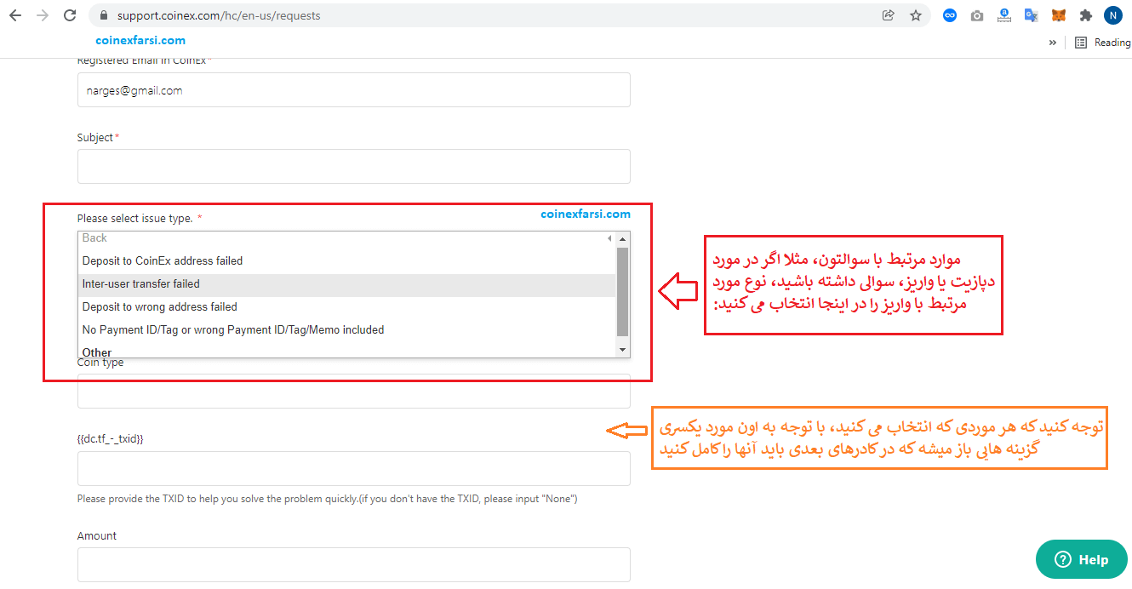Choose 'Inter-user transfer failed' option

(x=141, y=284)
